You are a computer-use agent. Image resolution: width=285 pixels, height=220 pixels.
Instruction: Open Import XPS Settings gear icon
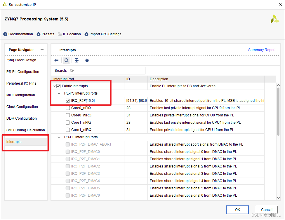pyautogui.click(x=86, y=34)
